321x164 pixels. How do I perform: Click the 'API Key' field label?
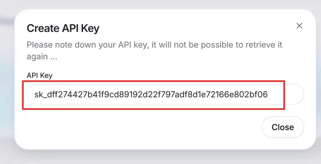tap(39, 75)
